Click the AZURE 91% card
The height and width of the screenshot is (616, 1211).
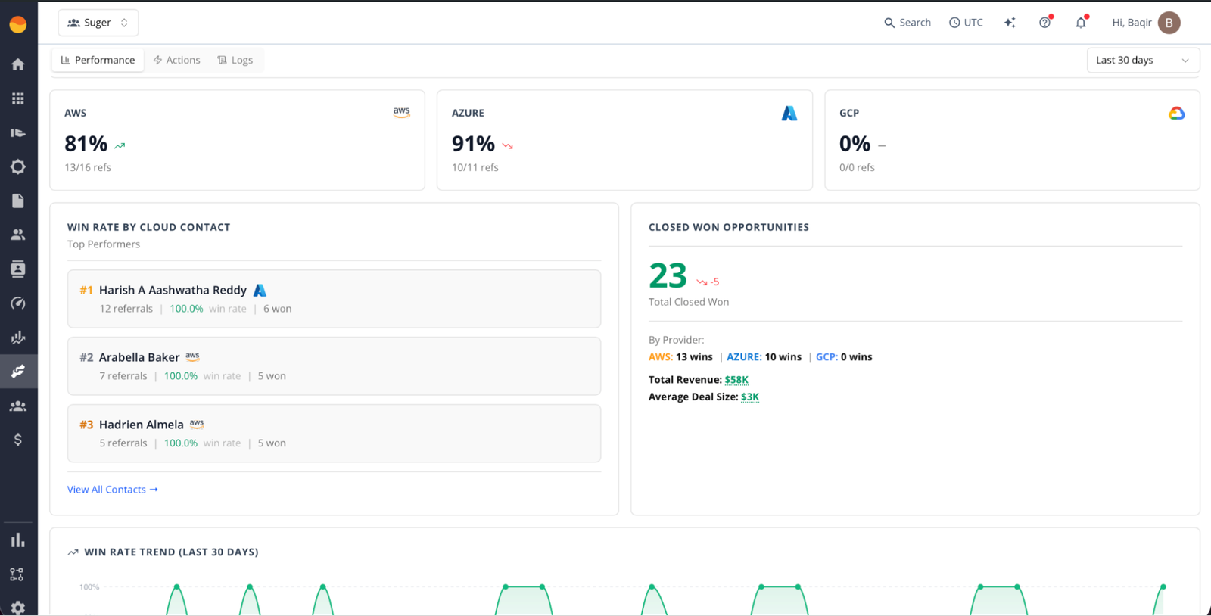[x=624, y=140]
